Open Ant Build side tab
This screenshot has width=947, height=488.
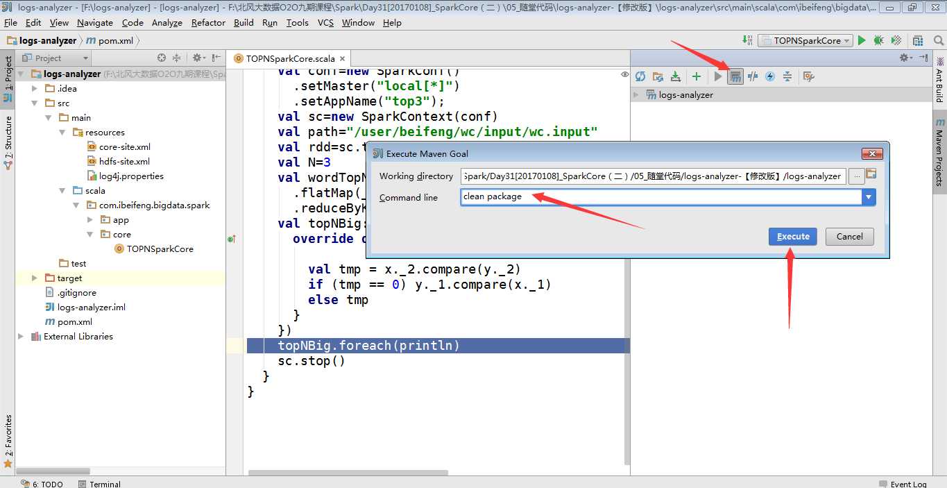pos(939,78)
